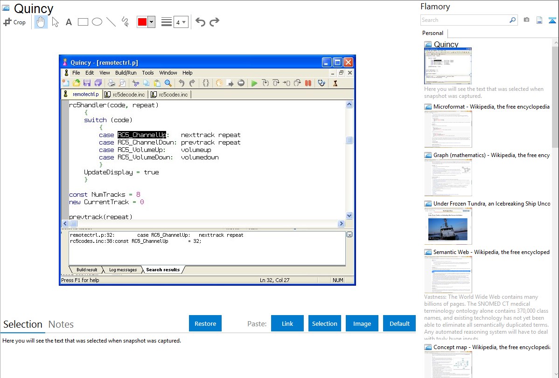Click the red color swatch
The width and height of the screenshot is (559, 378).
[x=142, y=22]
